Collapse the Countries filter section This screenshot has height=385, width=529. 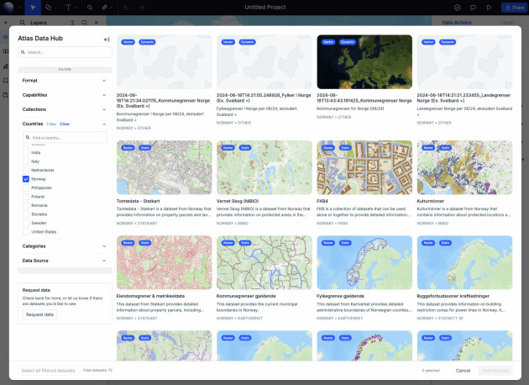point(104,124)
